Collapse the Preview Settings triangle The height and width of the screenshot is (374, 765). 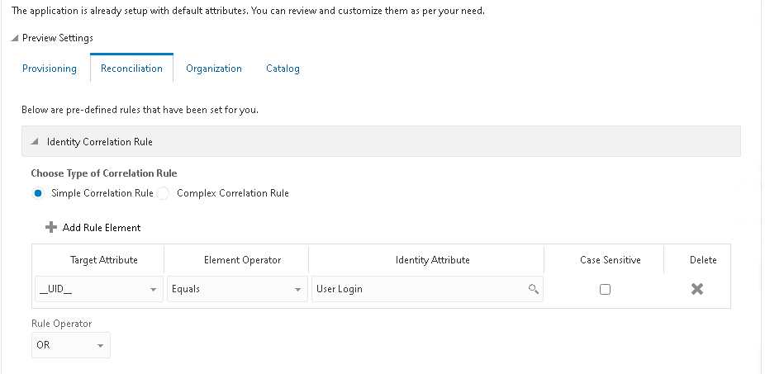point(15,38)
